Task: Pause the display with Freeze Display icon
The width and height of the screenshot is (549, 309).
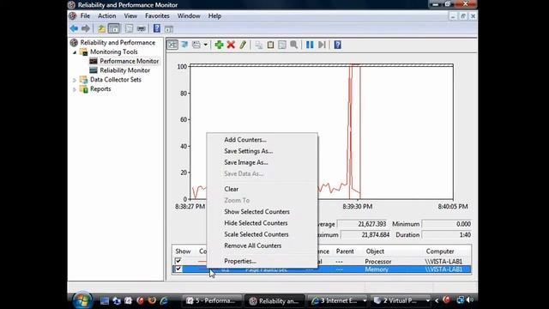Action: 310,45
